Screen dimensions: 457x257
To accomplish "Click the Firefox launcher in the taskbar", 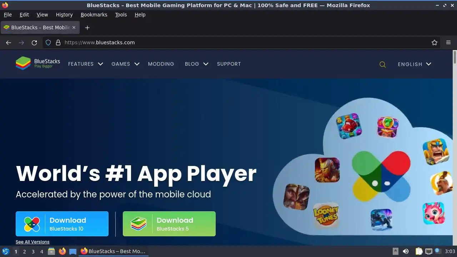I will [62, 251].
